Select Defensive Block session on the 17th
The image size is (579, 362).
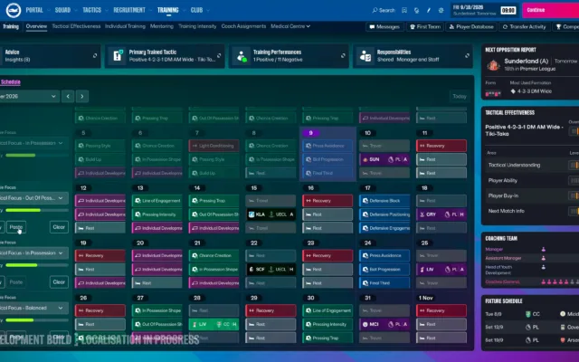tap(384, 201)
